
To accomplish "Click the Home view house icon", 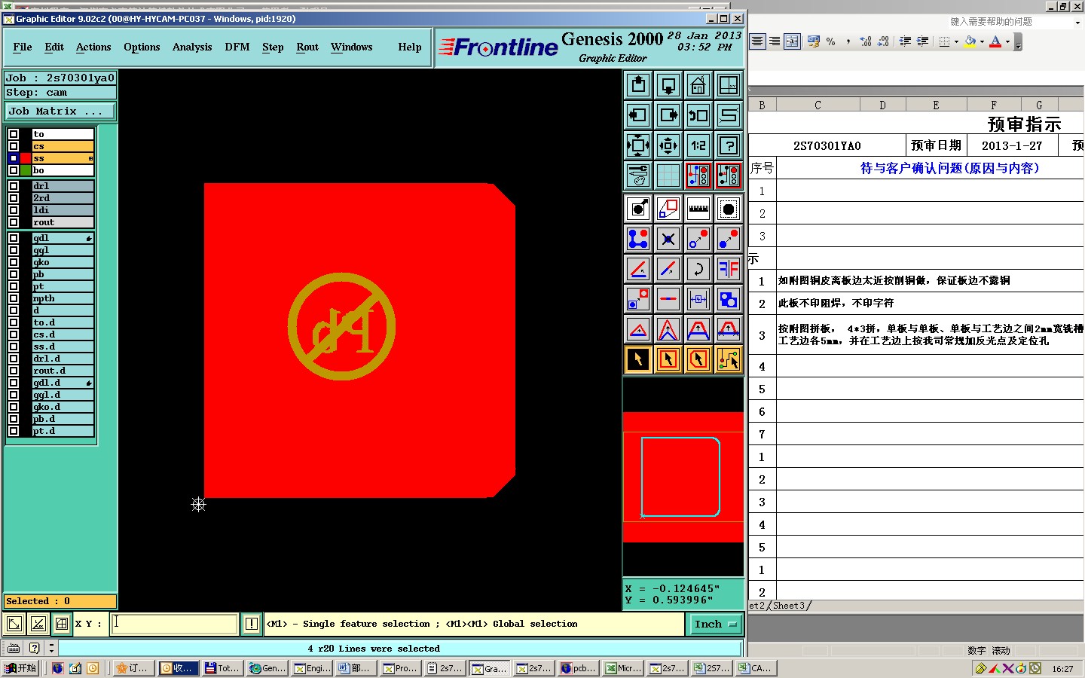I will coord(698,85).
